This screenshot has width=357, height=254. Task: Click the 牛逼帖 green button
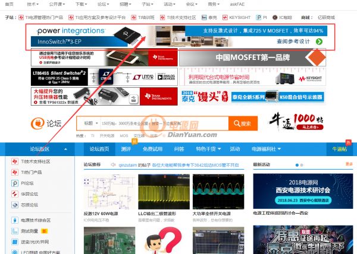click(x=342, y=149)
